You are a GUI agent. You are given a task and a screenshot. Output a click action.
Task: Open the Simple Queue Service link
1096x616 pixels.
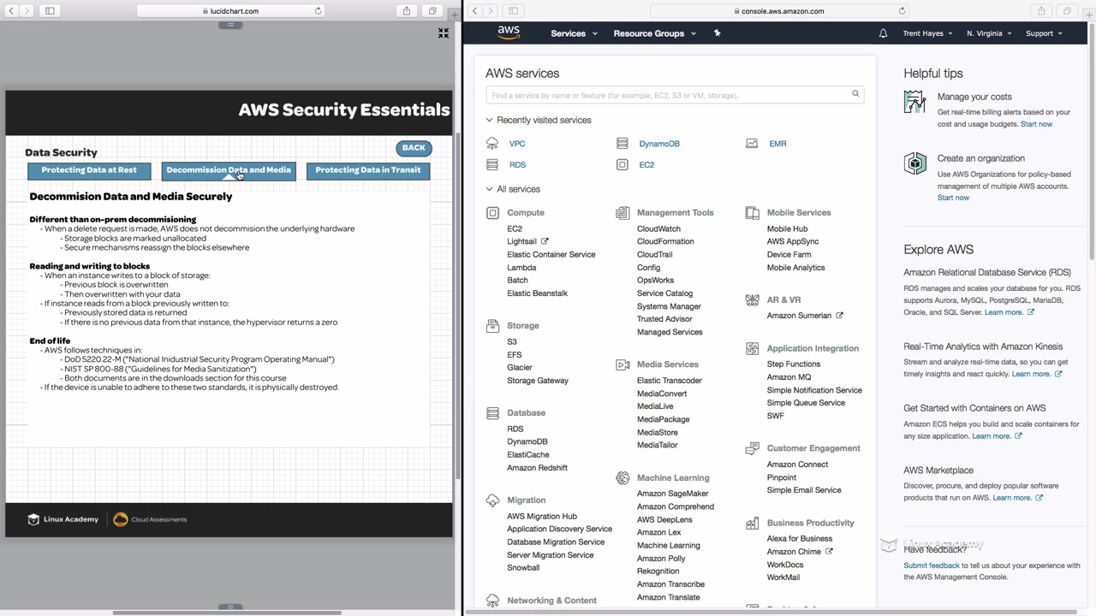tap(806, 403)
